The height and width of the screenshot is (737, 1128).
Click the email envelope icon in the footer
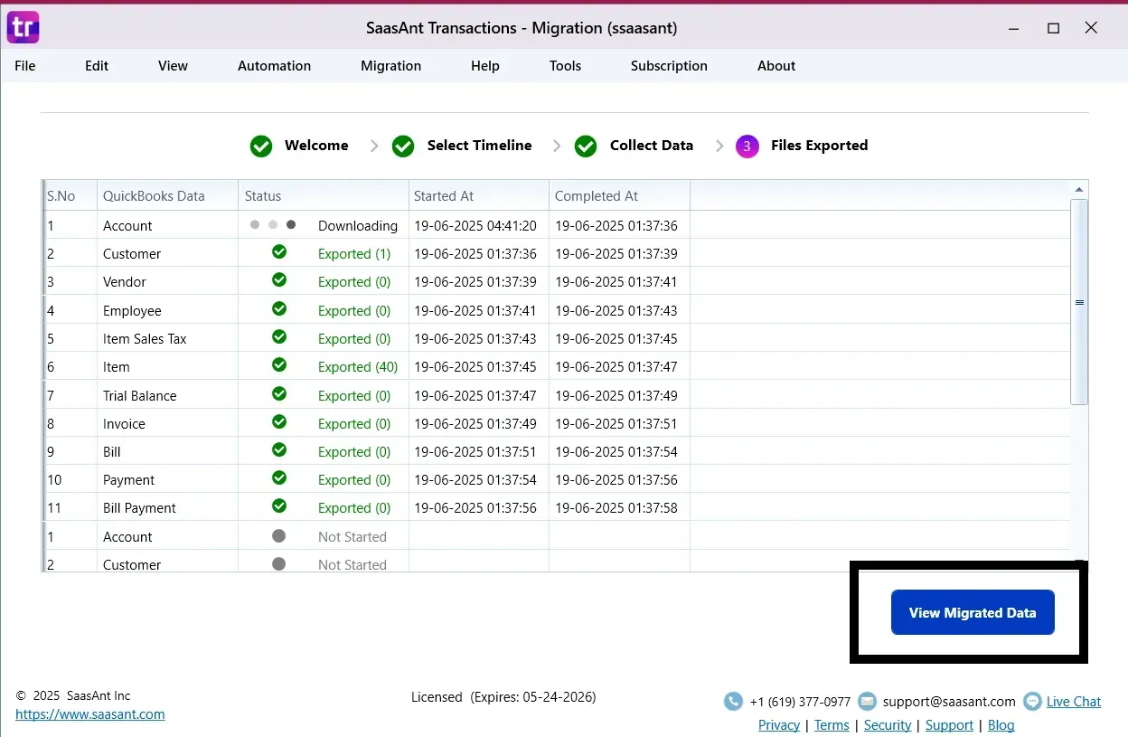click(867, 701)
